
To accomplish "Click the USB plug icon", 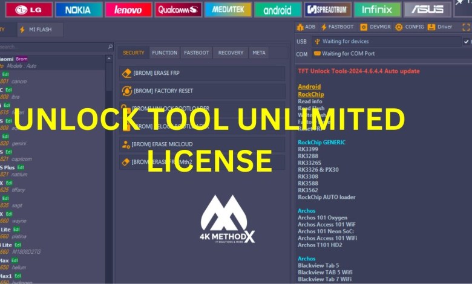I will (317, 42).
